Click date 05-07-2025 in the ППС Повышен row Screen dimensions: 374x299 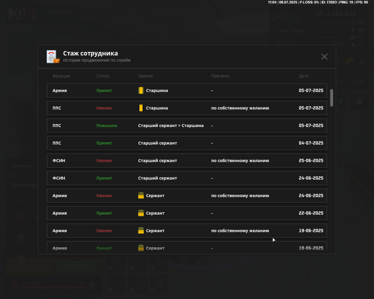(x=311, y=125)
